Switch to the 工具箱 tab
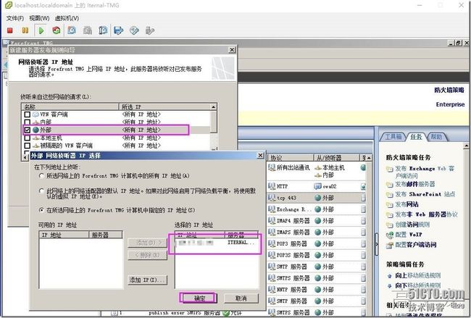471x318 pixels. 393,137
